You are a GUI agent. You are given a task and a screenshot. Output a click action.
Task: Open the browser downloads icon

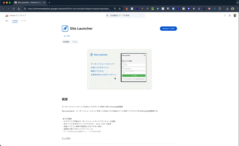point(227,9)
